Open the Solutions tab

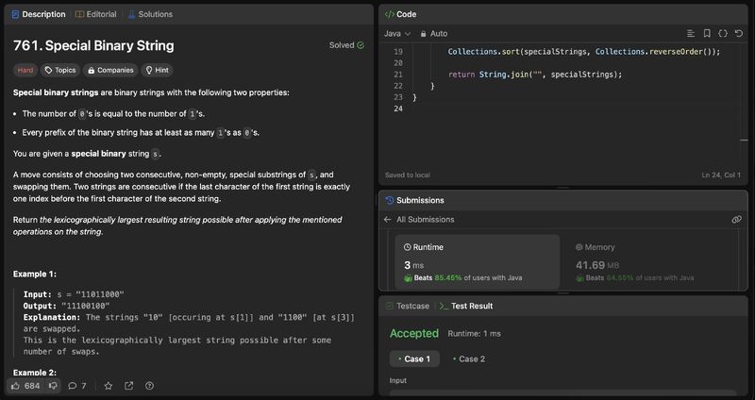click(x=150, y=14)
